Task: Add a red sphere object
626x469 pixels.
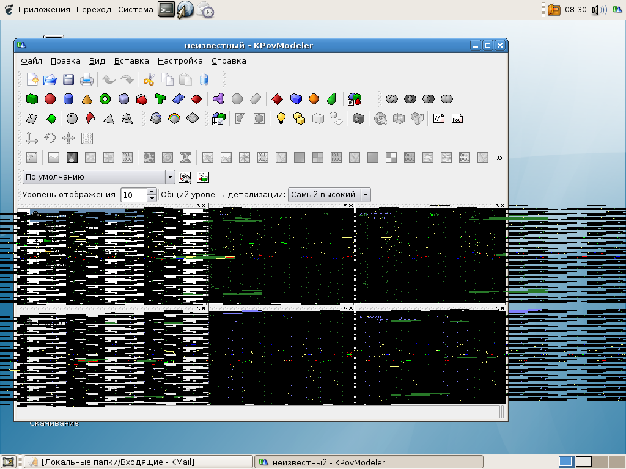Action: click(x=50, y=99)
